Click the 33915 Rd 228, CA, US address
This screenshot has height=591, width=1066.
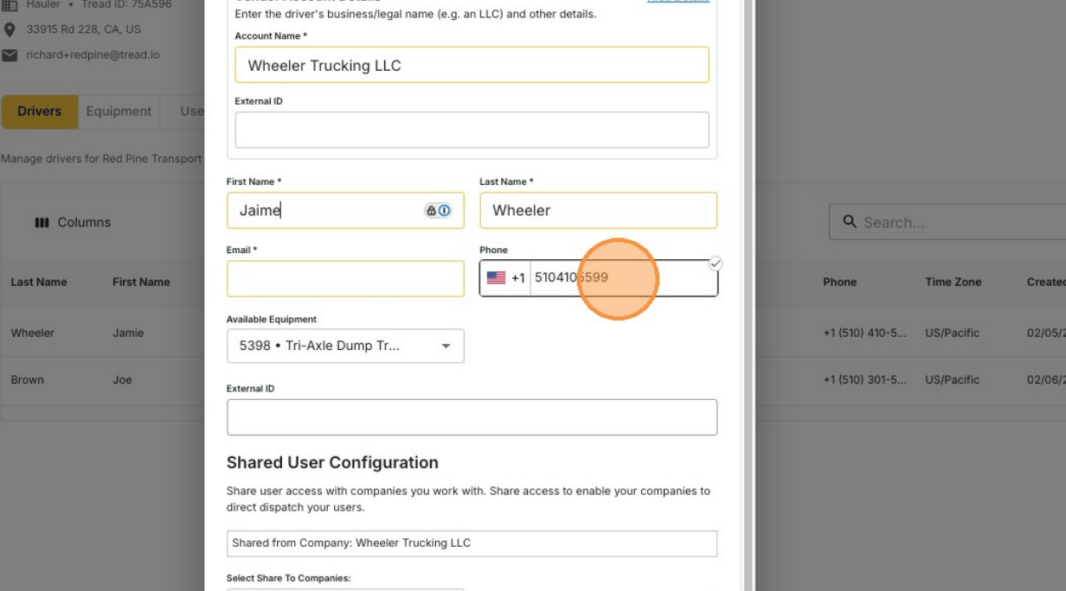[83, 29]
